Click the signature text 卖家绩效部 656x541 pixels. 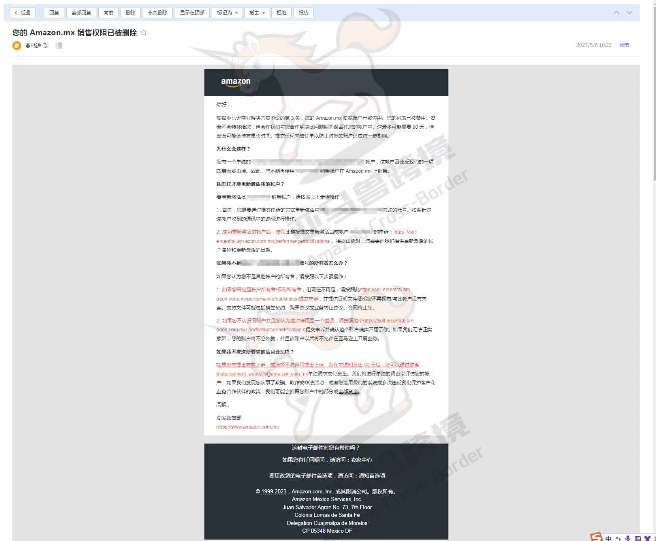click(229, 418)
